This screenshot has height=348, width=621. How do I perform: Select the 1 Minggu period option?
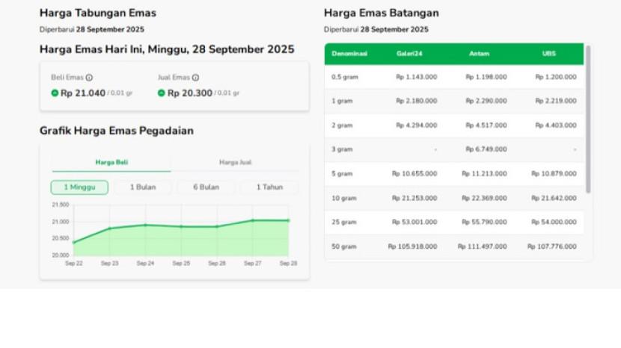79,187
